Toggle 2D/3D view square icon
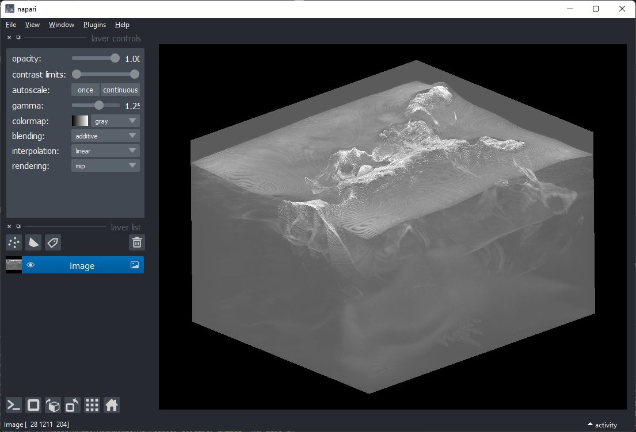 [33, 405]
